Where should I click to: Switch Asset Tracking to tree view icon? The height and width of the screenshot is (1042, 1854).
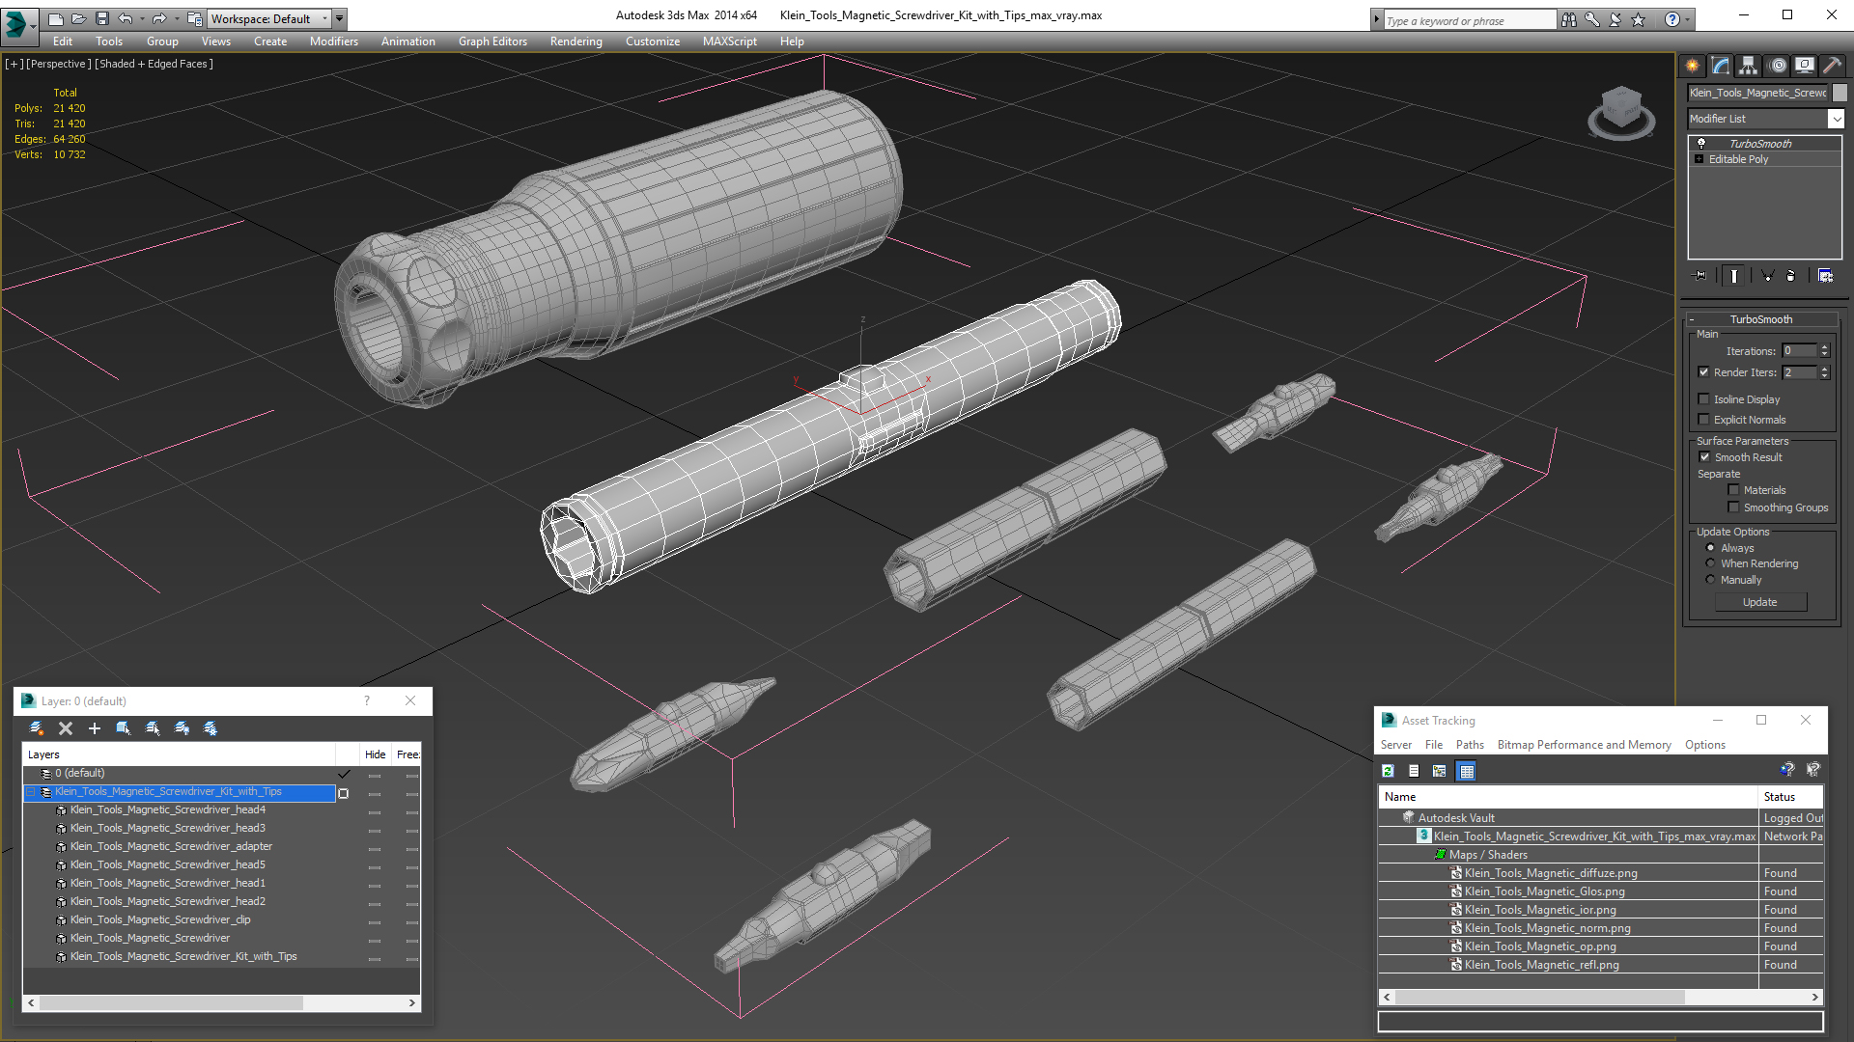1440,771
